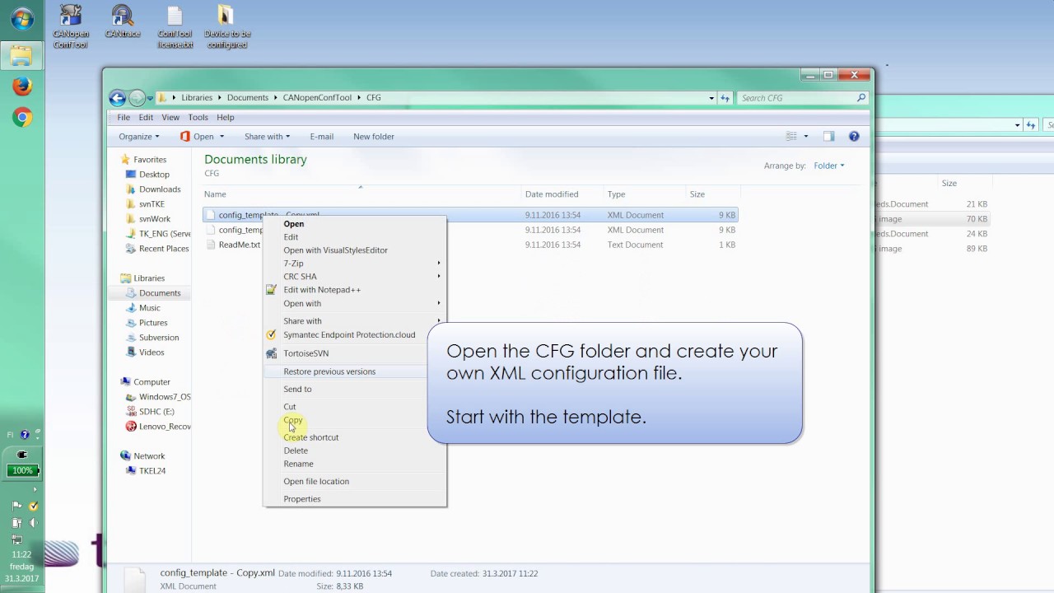The height and width of the screenshot is (593, 1054).
Task: Click the search magnifier icon
Action: point(861,98)
